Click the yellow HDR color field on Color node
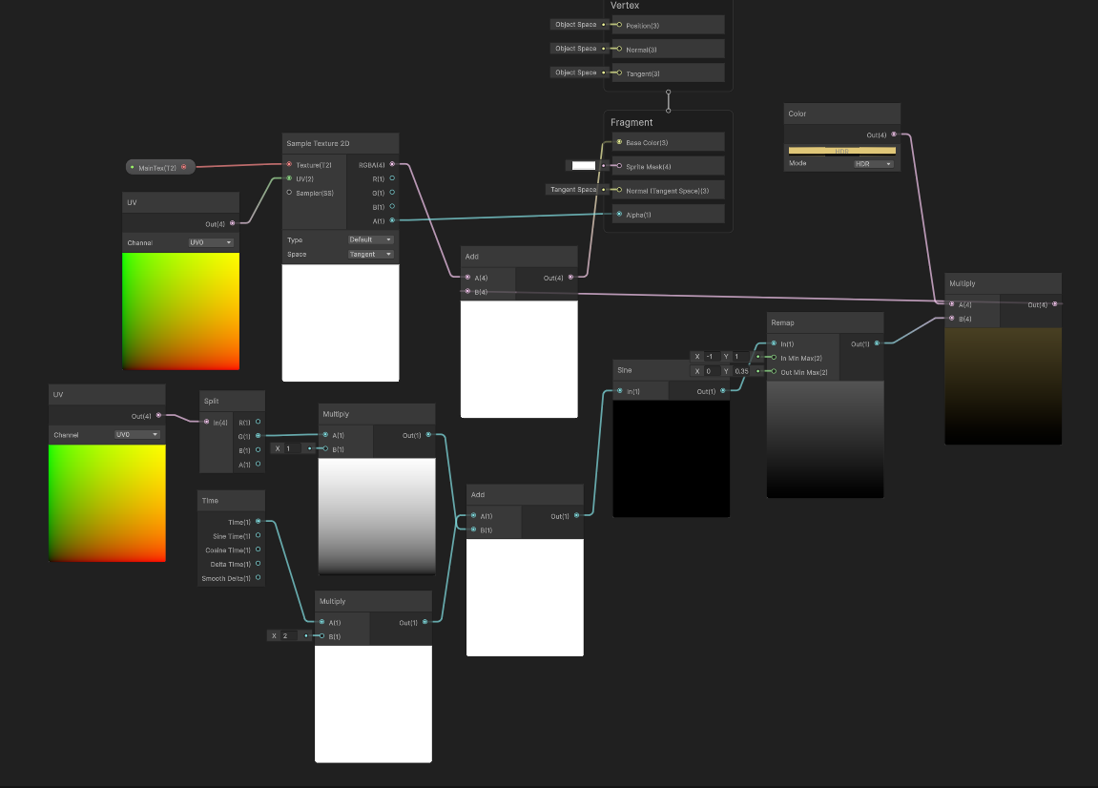The image size is (1098, 788). tap(841, 150)
